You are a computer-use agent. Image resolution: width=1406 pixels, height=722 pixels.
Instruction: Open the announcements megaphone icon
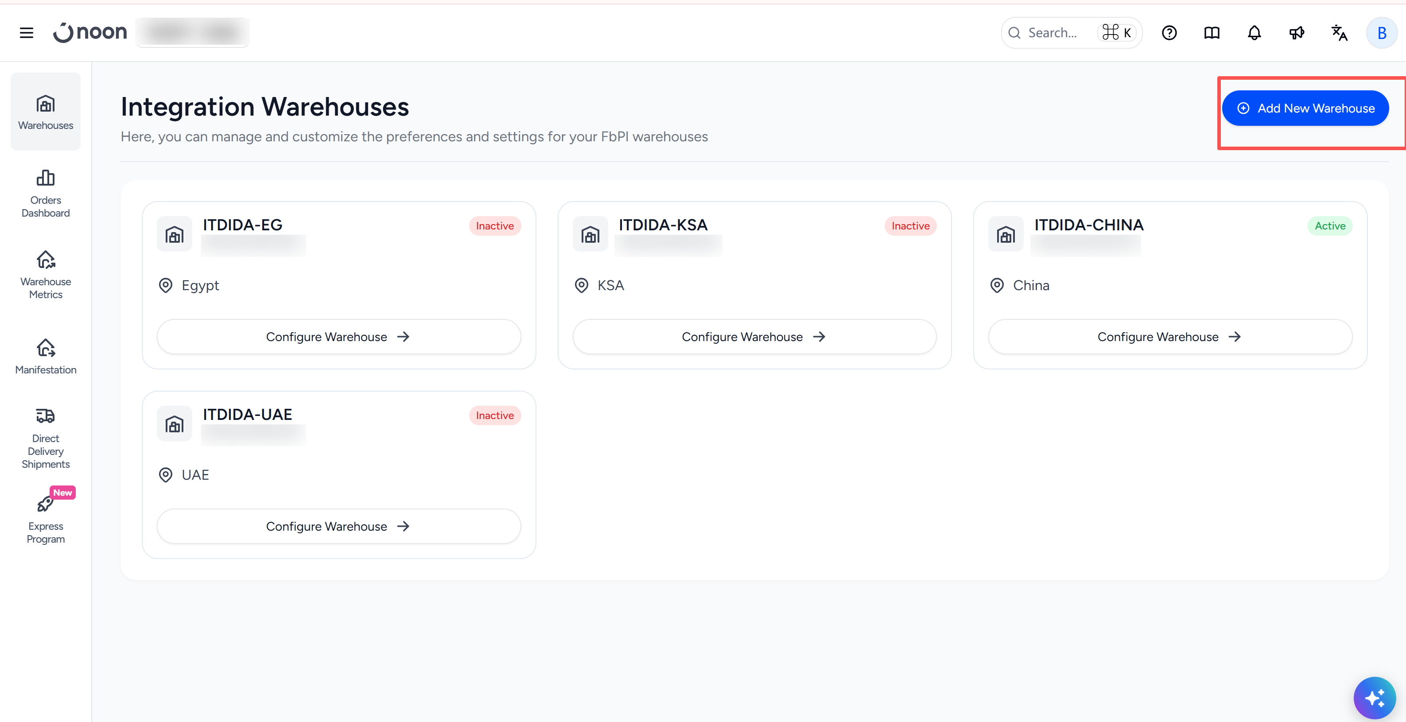coord(1297,33)
